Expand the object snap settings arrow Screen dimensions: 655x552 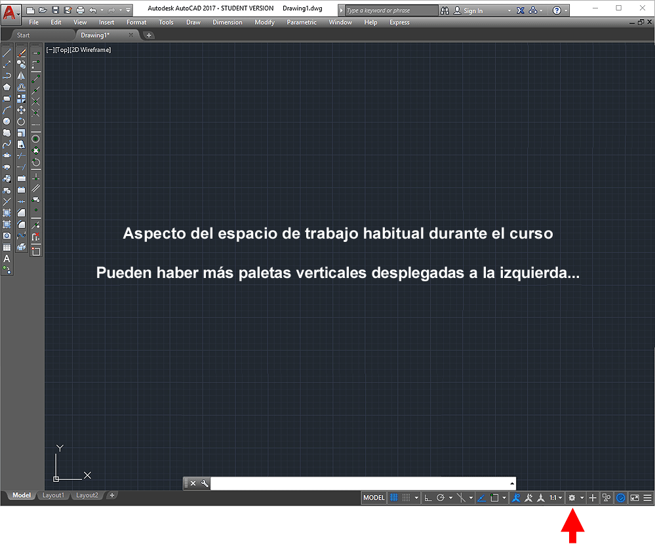coord(504,498)
